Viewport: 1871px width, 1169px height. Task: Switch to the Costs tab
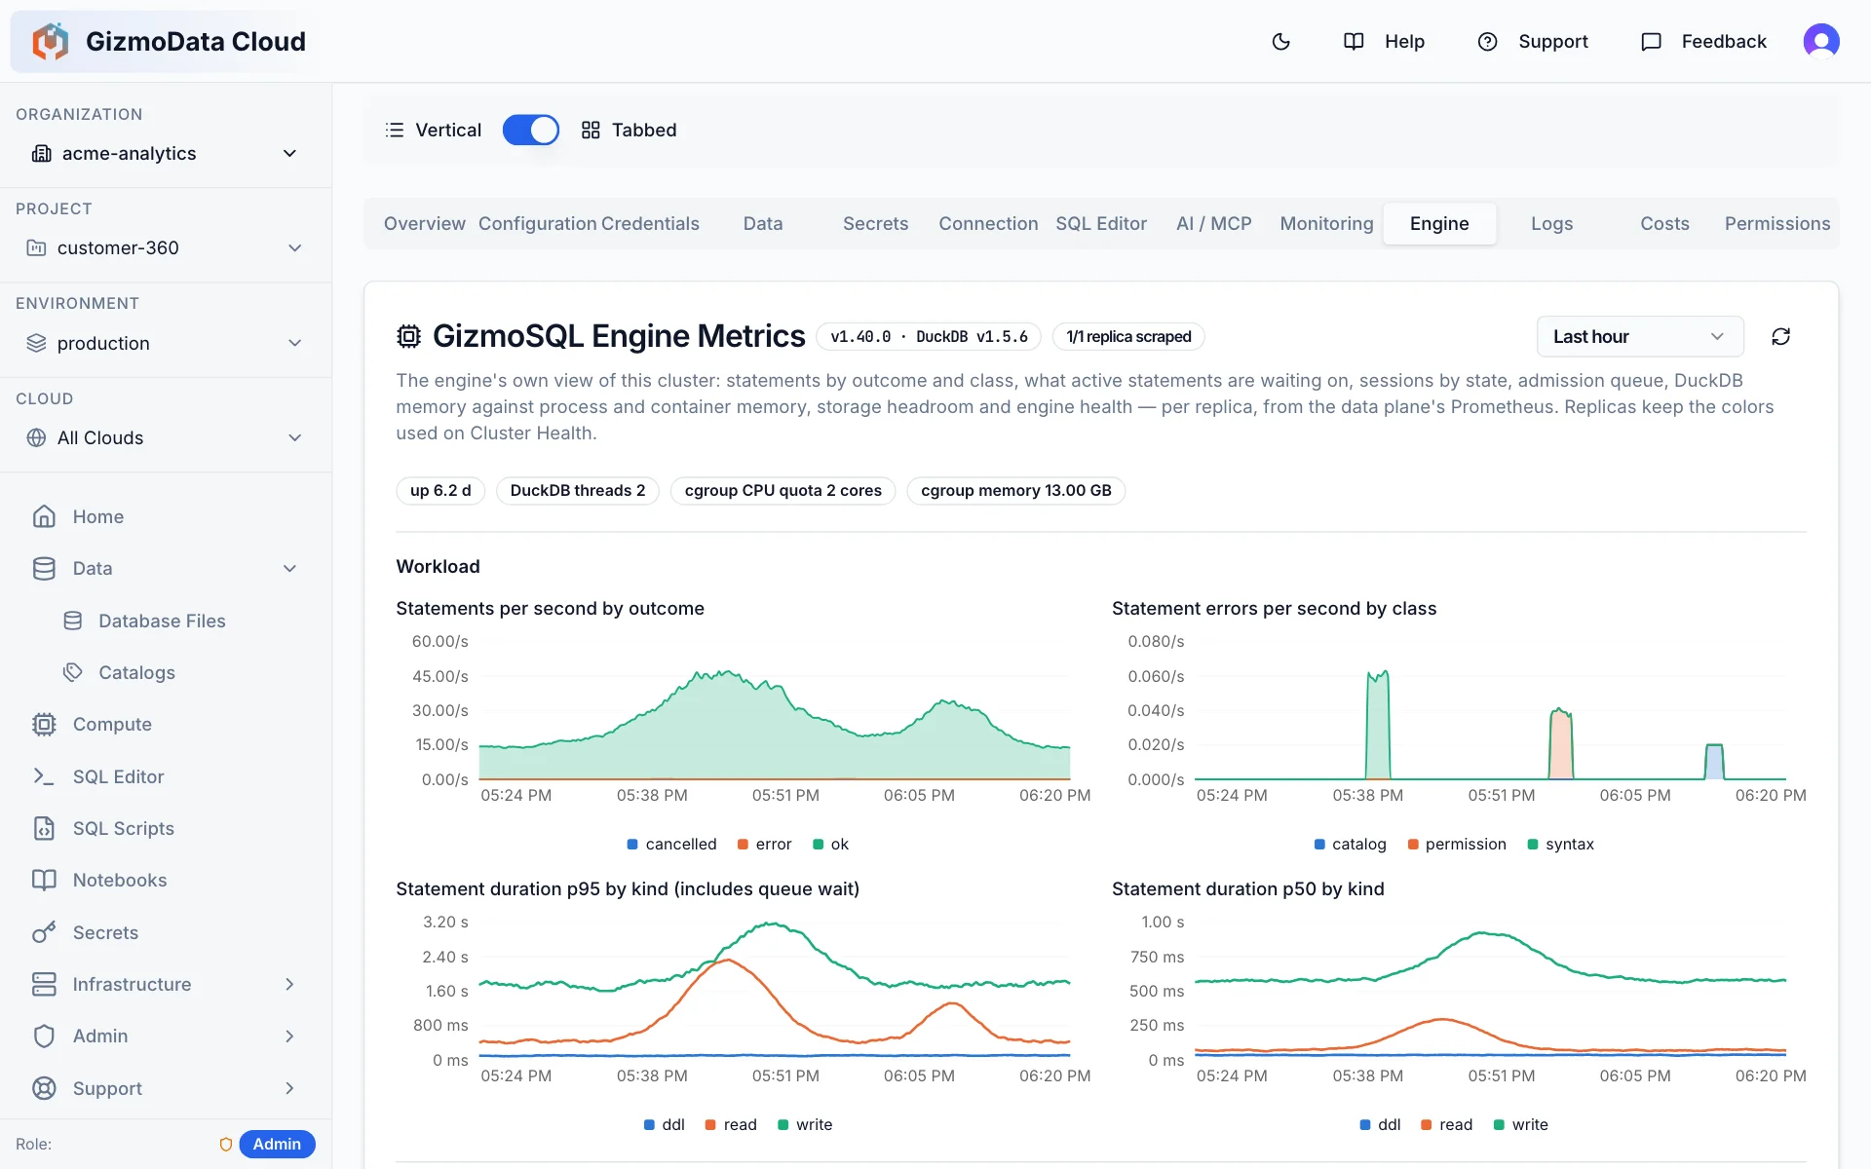[x=1664, y=223]
